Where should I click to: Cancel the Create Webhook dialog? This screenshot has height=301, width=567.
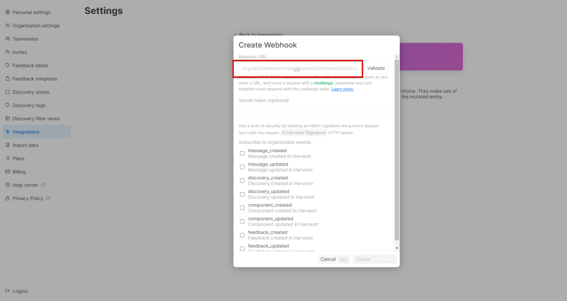pyautogui.click(x=328, y=259)
